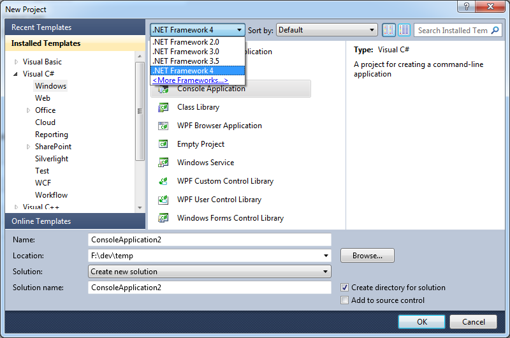Viewport: 510px width, 338px height.
Task: Select the WPF Browser Application icon
Action: [164, 126]
